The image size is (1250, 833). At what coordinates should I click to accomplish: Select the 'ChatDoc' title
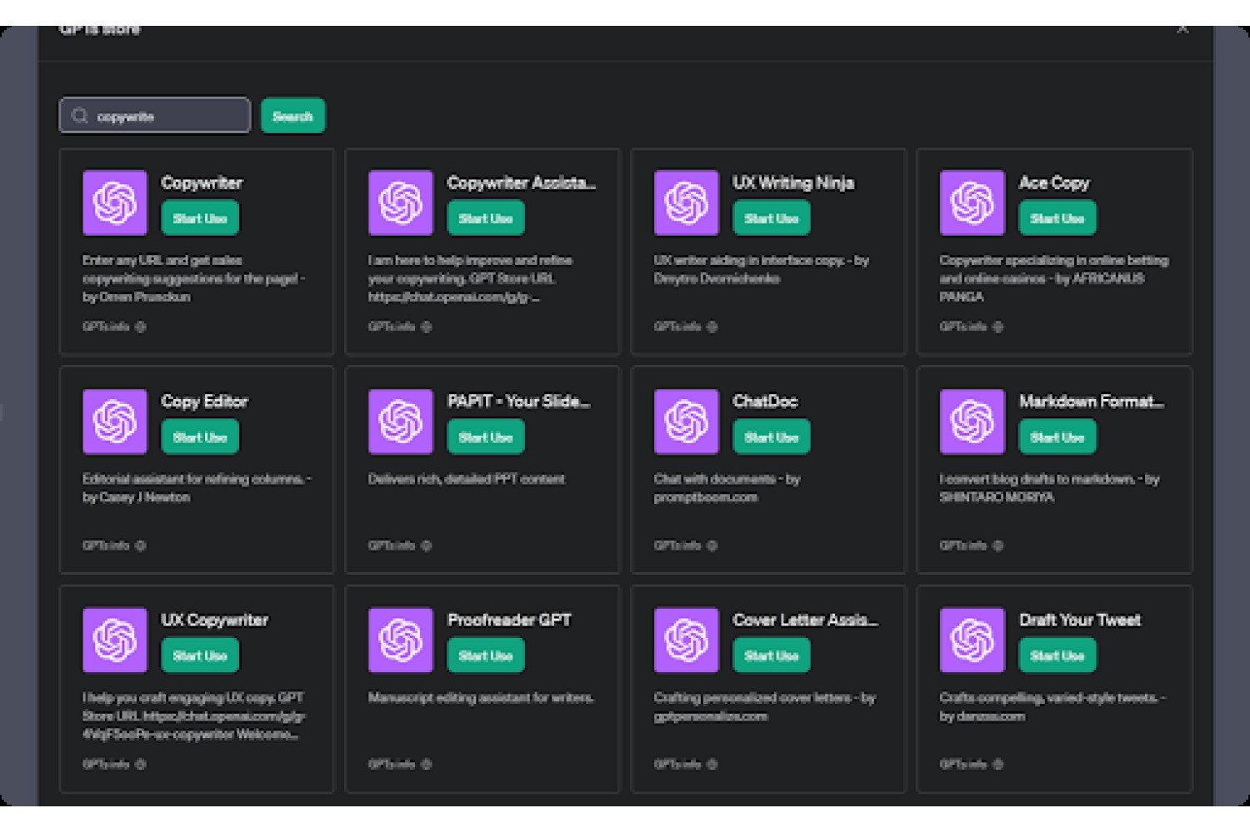click(765, 401)
